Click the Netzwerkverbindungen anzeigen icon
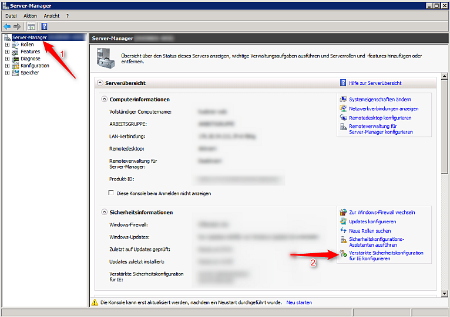Image resolution: width=450 pixels, height=317 pixels. click(x=343, y=108)
